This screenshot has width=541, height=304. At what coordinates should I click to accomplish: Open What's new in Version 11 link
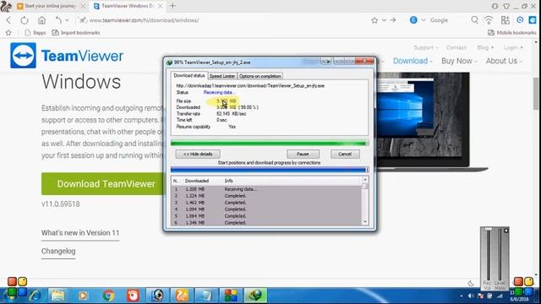tap(80, 233)
